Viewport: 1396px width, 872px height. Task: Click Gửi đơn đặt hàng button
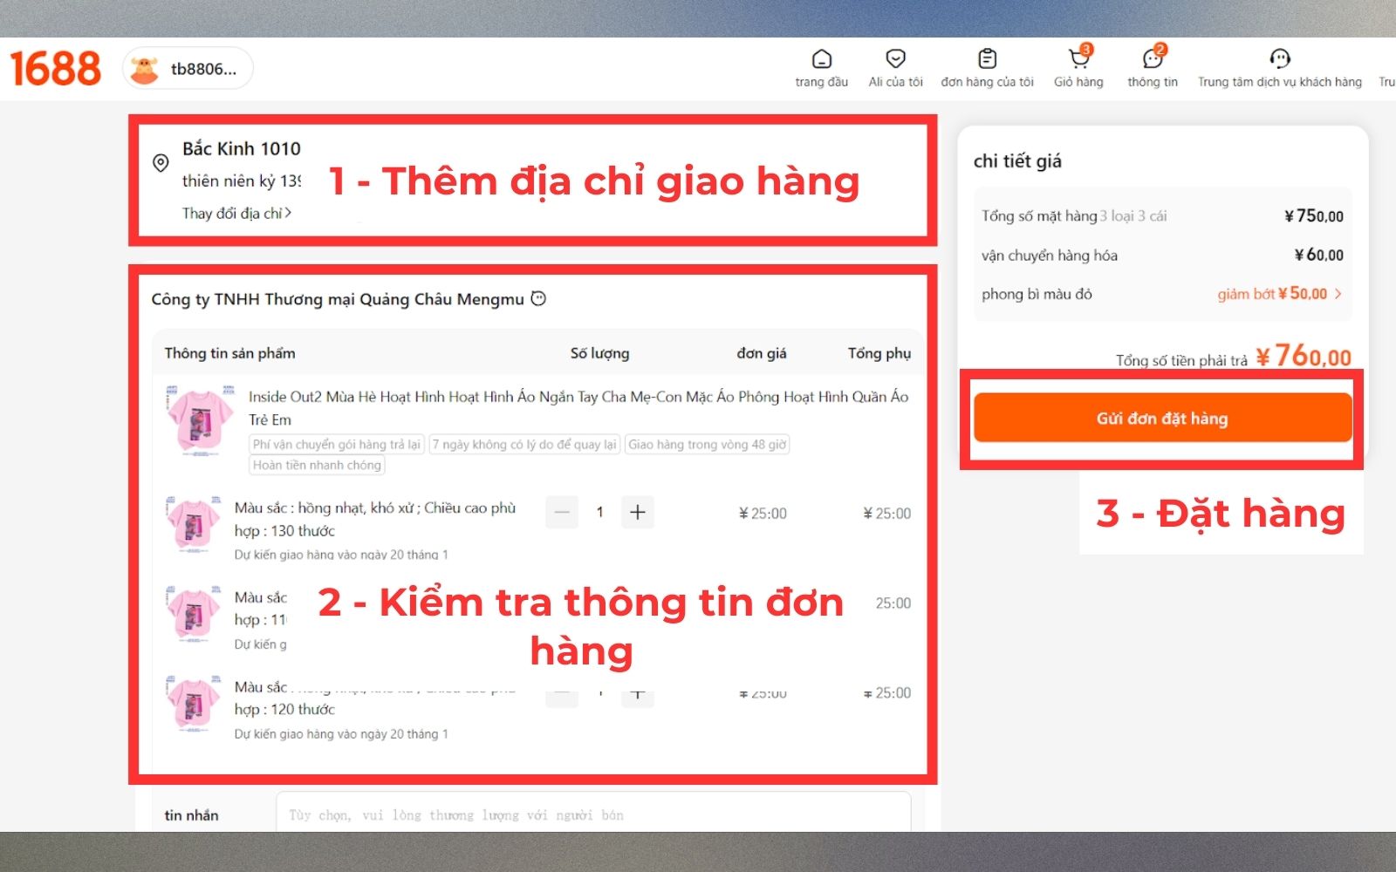[x=1162, y=418]
